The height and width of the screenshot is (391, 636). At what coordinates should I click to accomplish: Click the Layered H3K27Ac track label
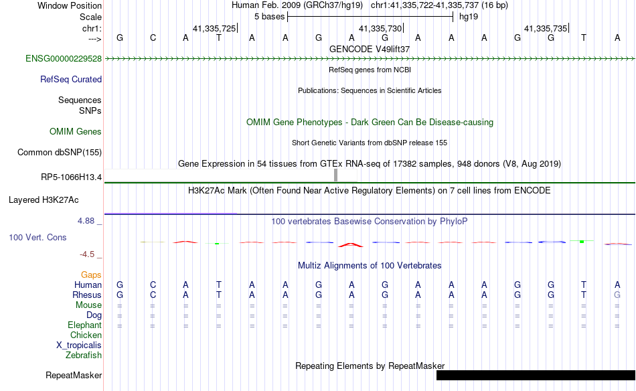[44, 200]
